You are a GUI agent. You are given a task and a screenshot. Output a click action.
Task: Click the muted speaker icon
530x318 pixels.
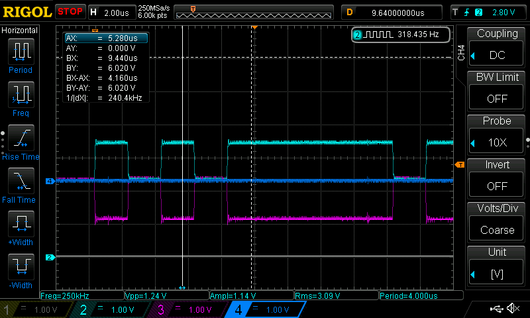pos(513,308)
